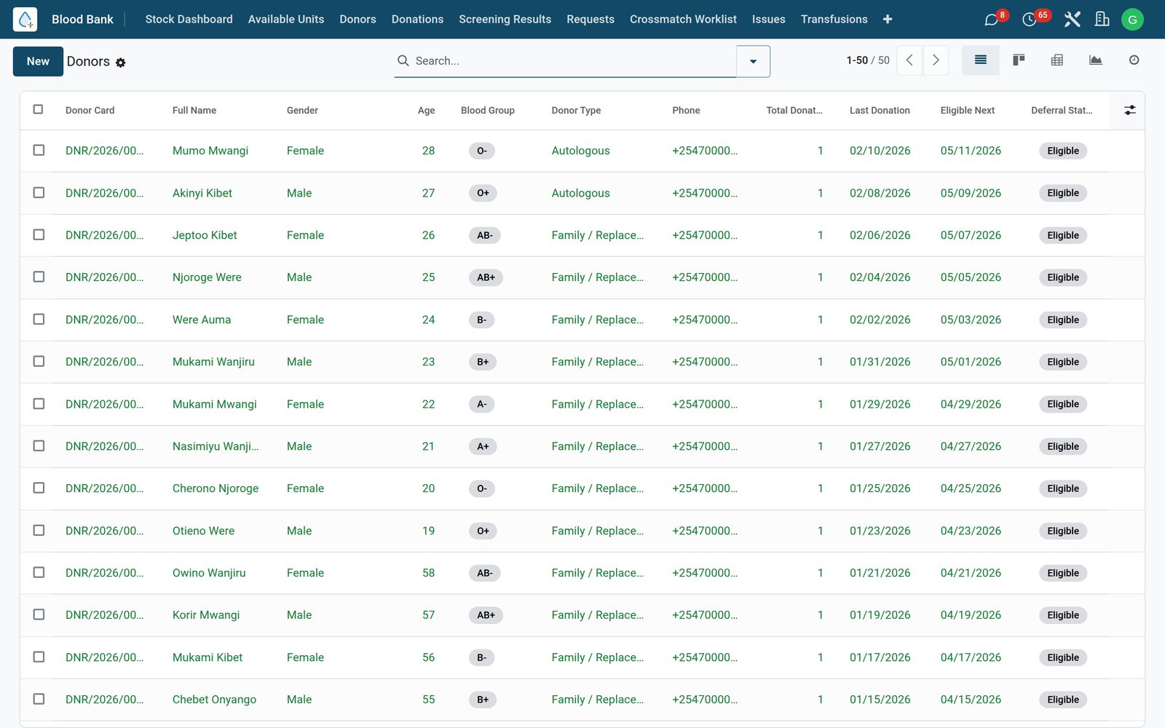1165x728 pixels.
Task: Click the Search input field
Action: tap(574, 61)
